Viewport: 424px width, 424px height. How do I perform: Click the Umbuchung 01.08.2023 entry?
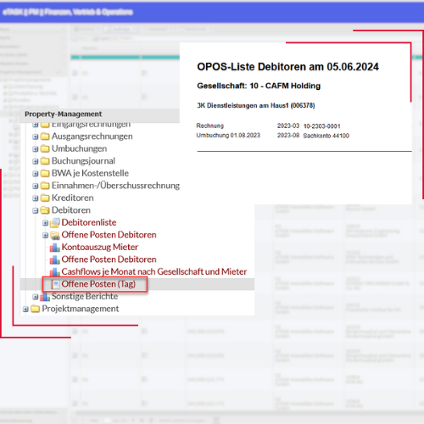pyautogui.click(x=228, y=136)
